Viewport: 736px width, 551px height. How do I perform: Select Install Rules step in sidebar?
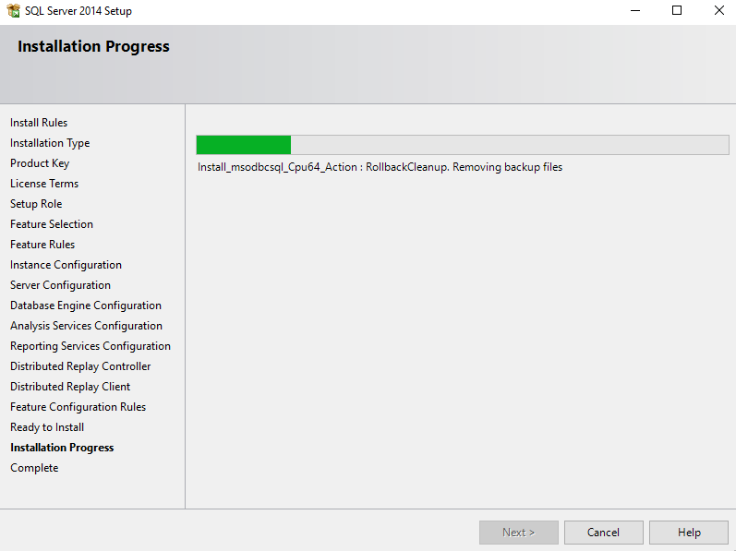click(39, 123)
